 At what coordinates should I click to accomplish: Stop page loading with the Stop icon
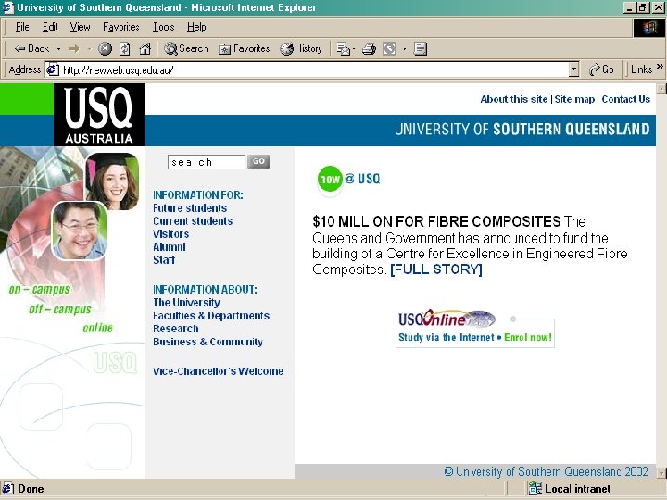(x=105, y=49)
